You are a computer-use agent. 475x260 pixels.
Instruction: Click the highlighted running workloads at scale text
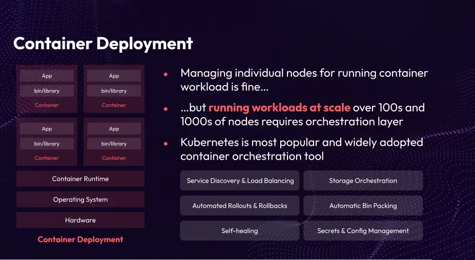[279, 107]
